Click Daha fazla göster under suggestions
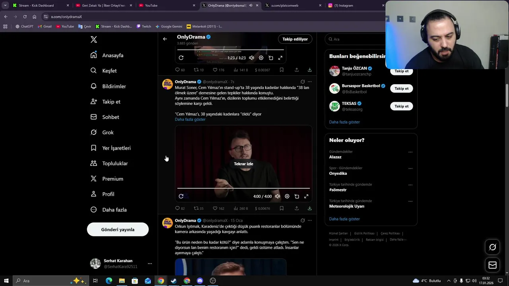The width and height of the screenshot is (509, 286). tap(344, 122)
